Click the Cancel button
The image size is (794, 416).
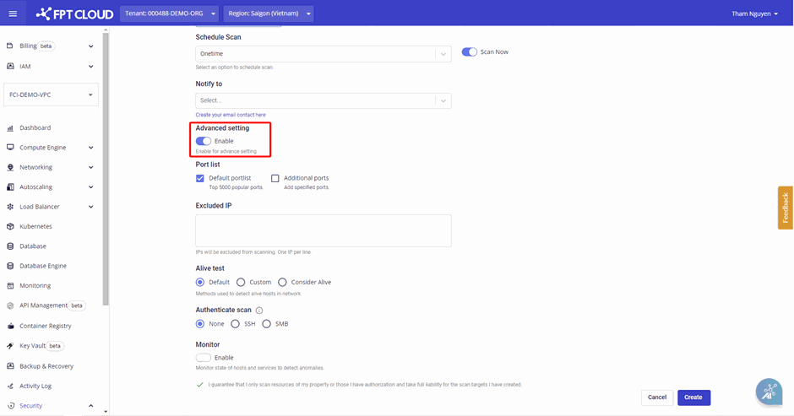tap(657, 397)
